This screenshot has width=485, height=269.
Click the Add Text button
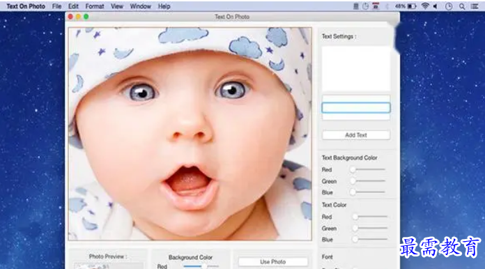click(356, 135)
